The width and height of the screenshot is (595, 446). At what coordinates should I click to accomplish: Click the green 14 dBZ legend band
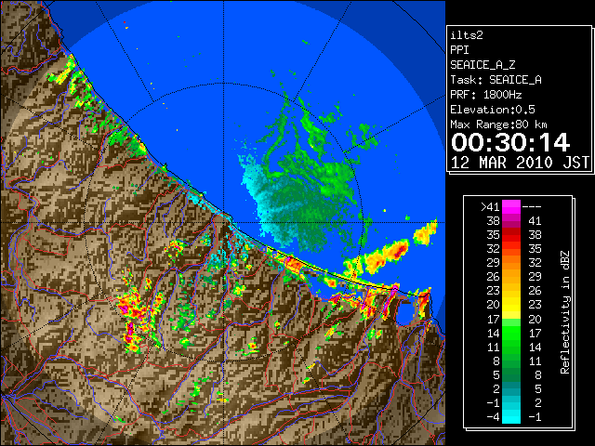click(511, 333)
